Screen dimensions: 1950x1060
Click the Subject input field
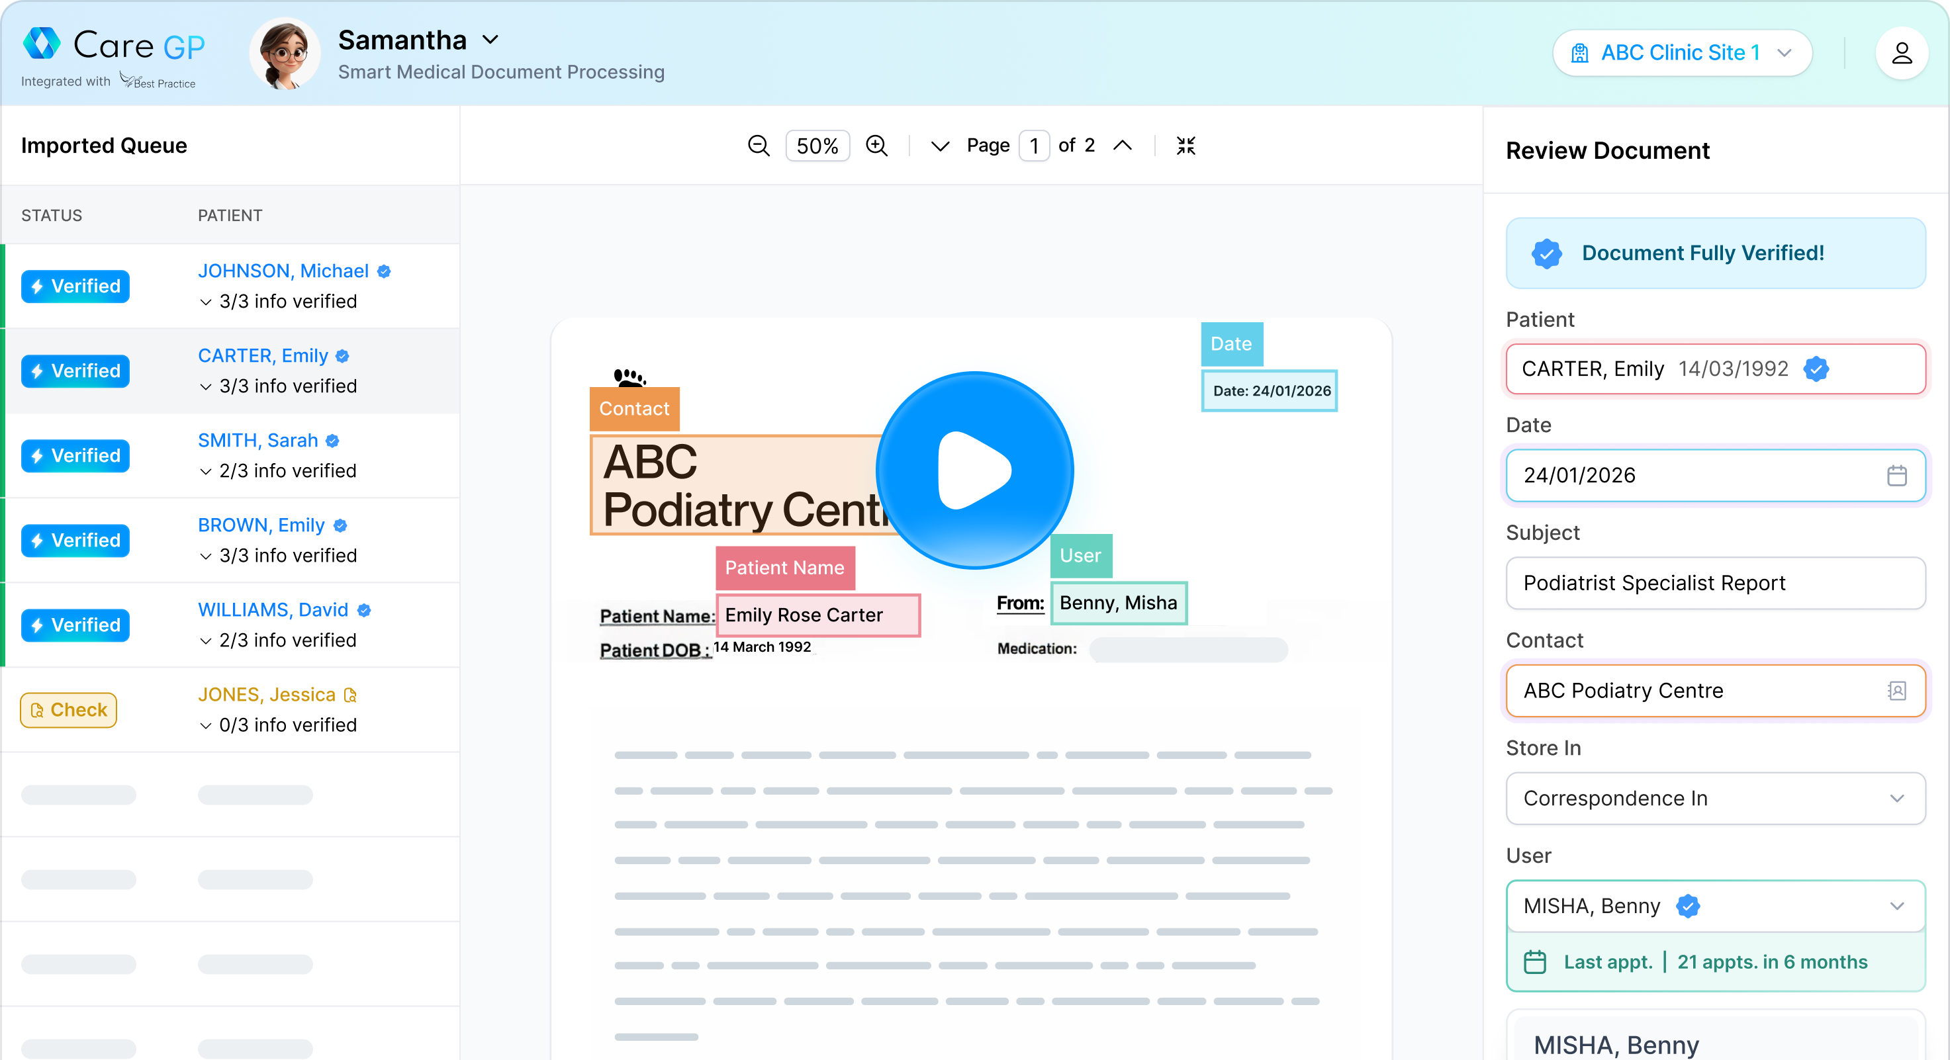tap(1714, 582)
